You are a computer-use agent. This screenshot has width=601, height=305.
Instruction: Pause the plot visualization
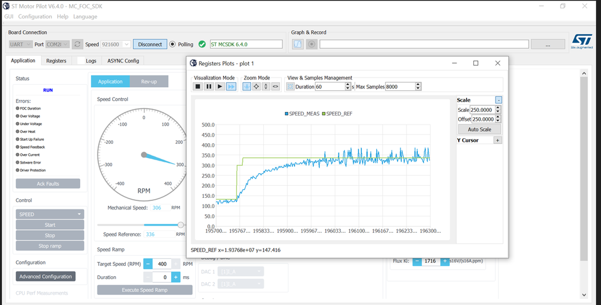tap(208, 87)
